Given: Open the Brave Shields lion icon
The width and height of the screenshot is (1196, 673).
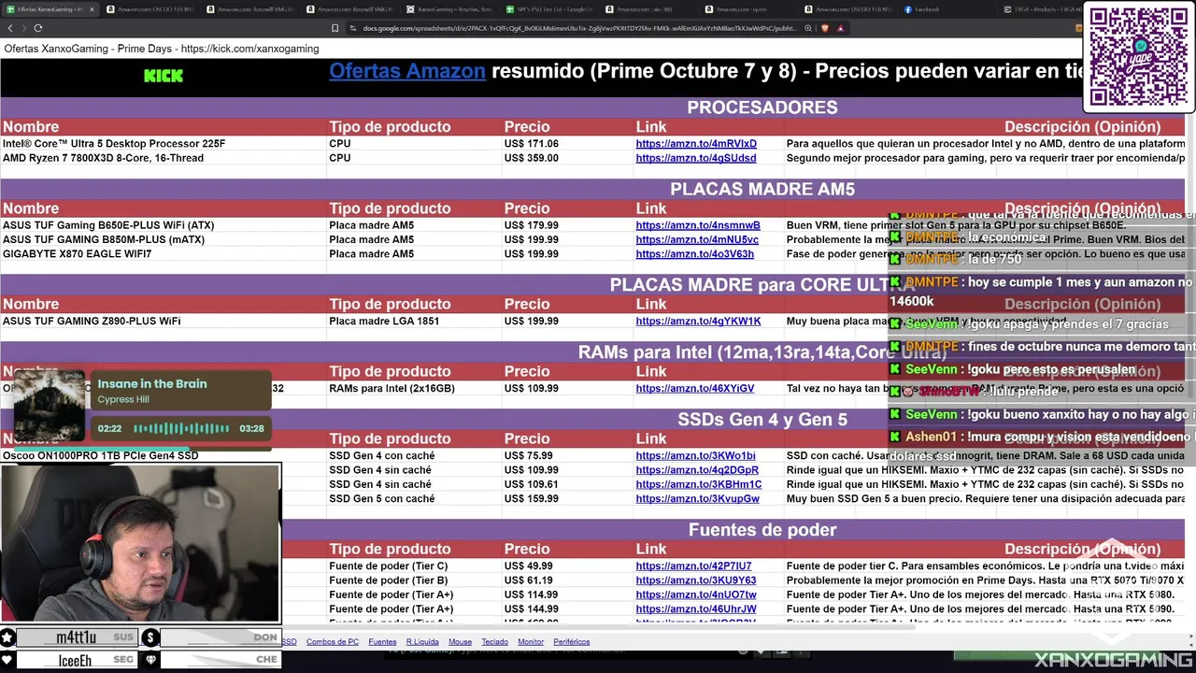Looking at the screenshot, I should point(825,28).
